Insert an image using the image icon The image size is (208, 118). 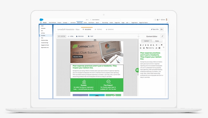pyautogui.click(x=144, y=48)
